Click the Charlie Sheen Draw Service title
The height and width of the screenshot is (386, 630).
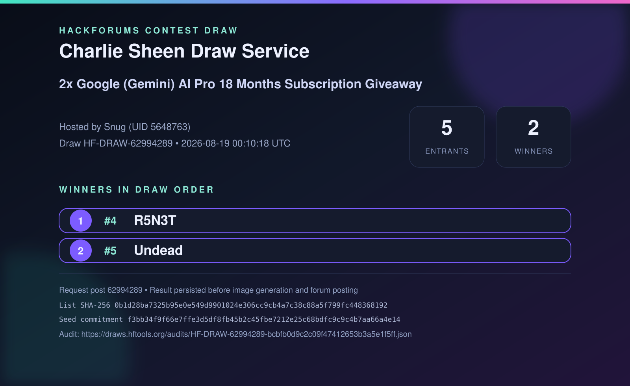(x=184, y=51)
